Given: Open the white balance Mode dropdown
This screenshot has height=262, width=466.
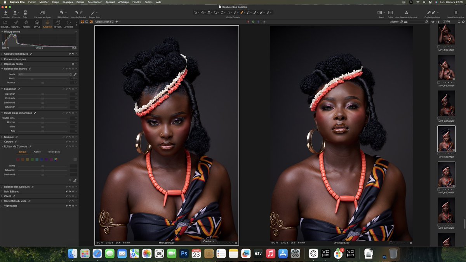Looking at the screenshot, I should tap(45, 74).
